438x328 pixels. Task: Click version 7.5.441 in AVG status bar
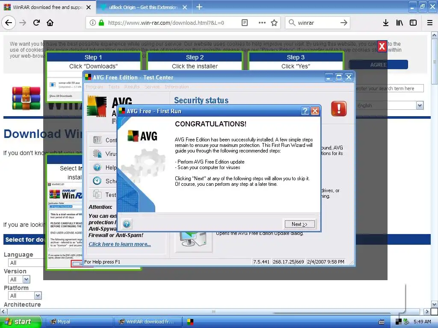(x=261, y=262)
